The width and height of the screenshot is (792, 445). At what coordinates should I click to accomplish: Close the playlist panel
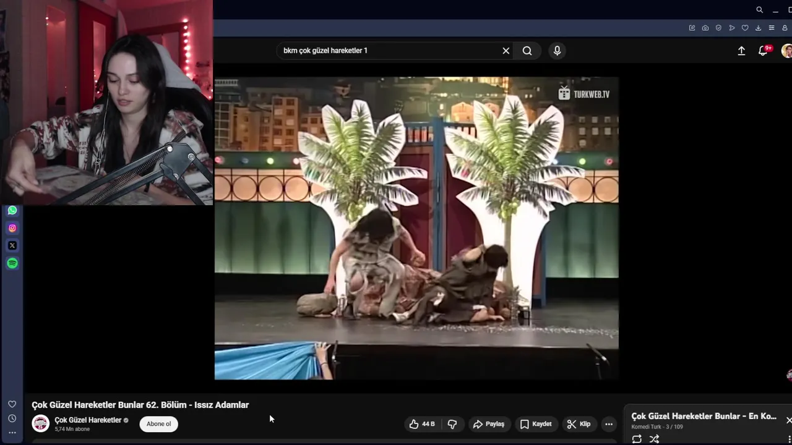[x=788, y=420]
